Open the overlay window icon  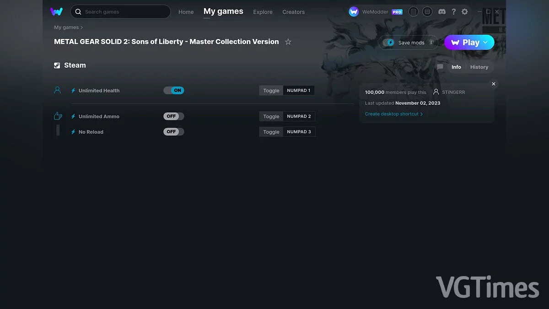click(x=427, y=12)
